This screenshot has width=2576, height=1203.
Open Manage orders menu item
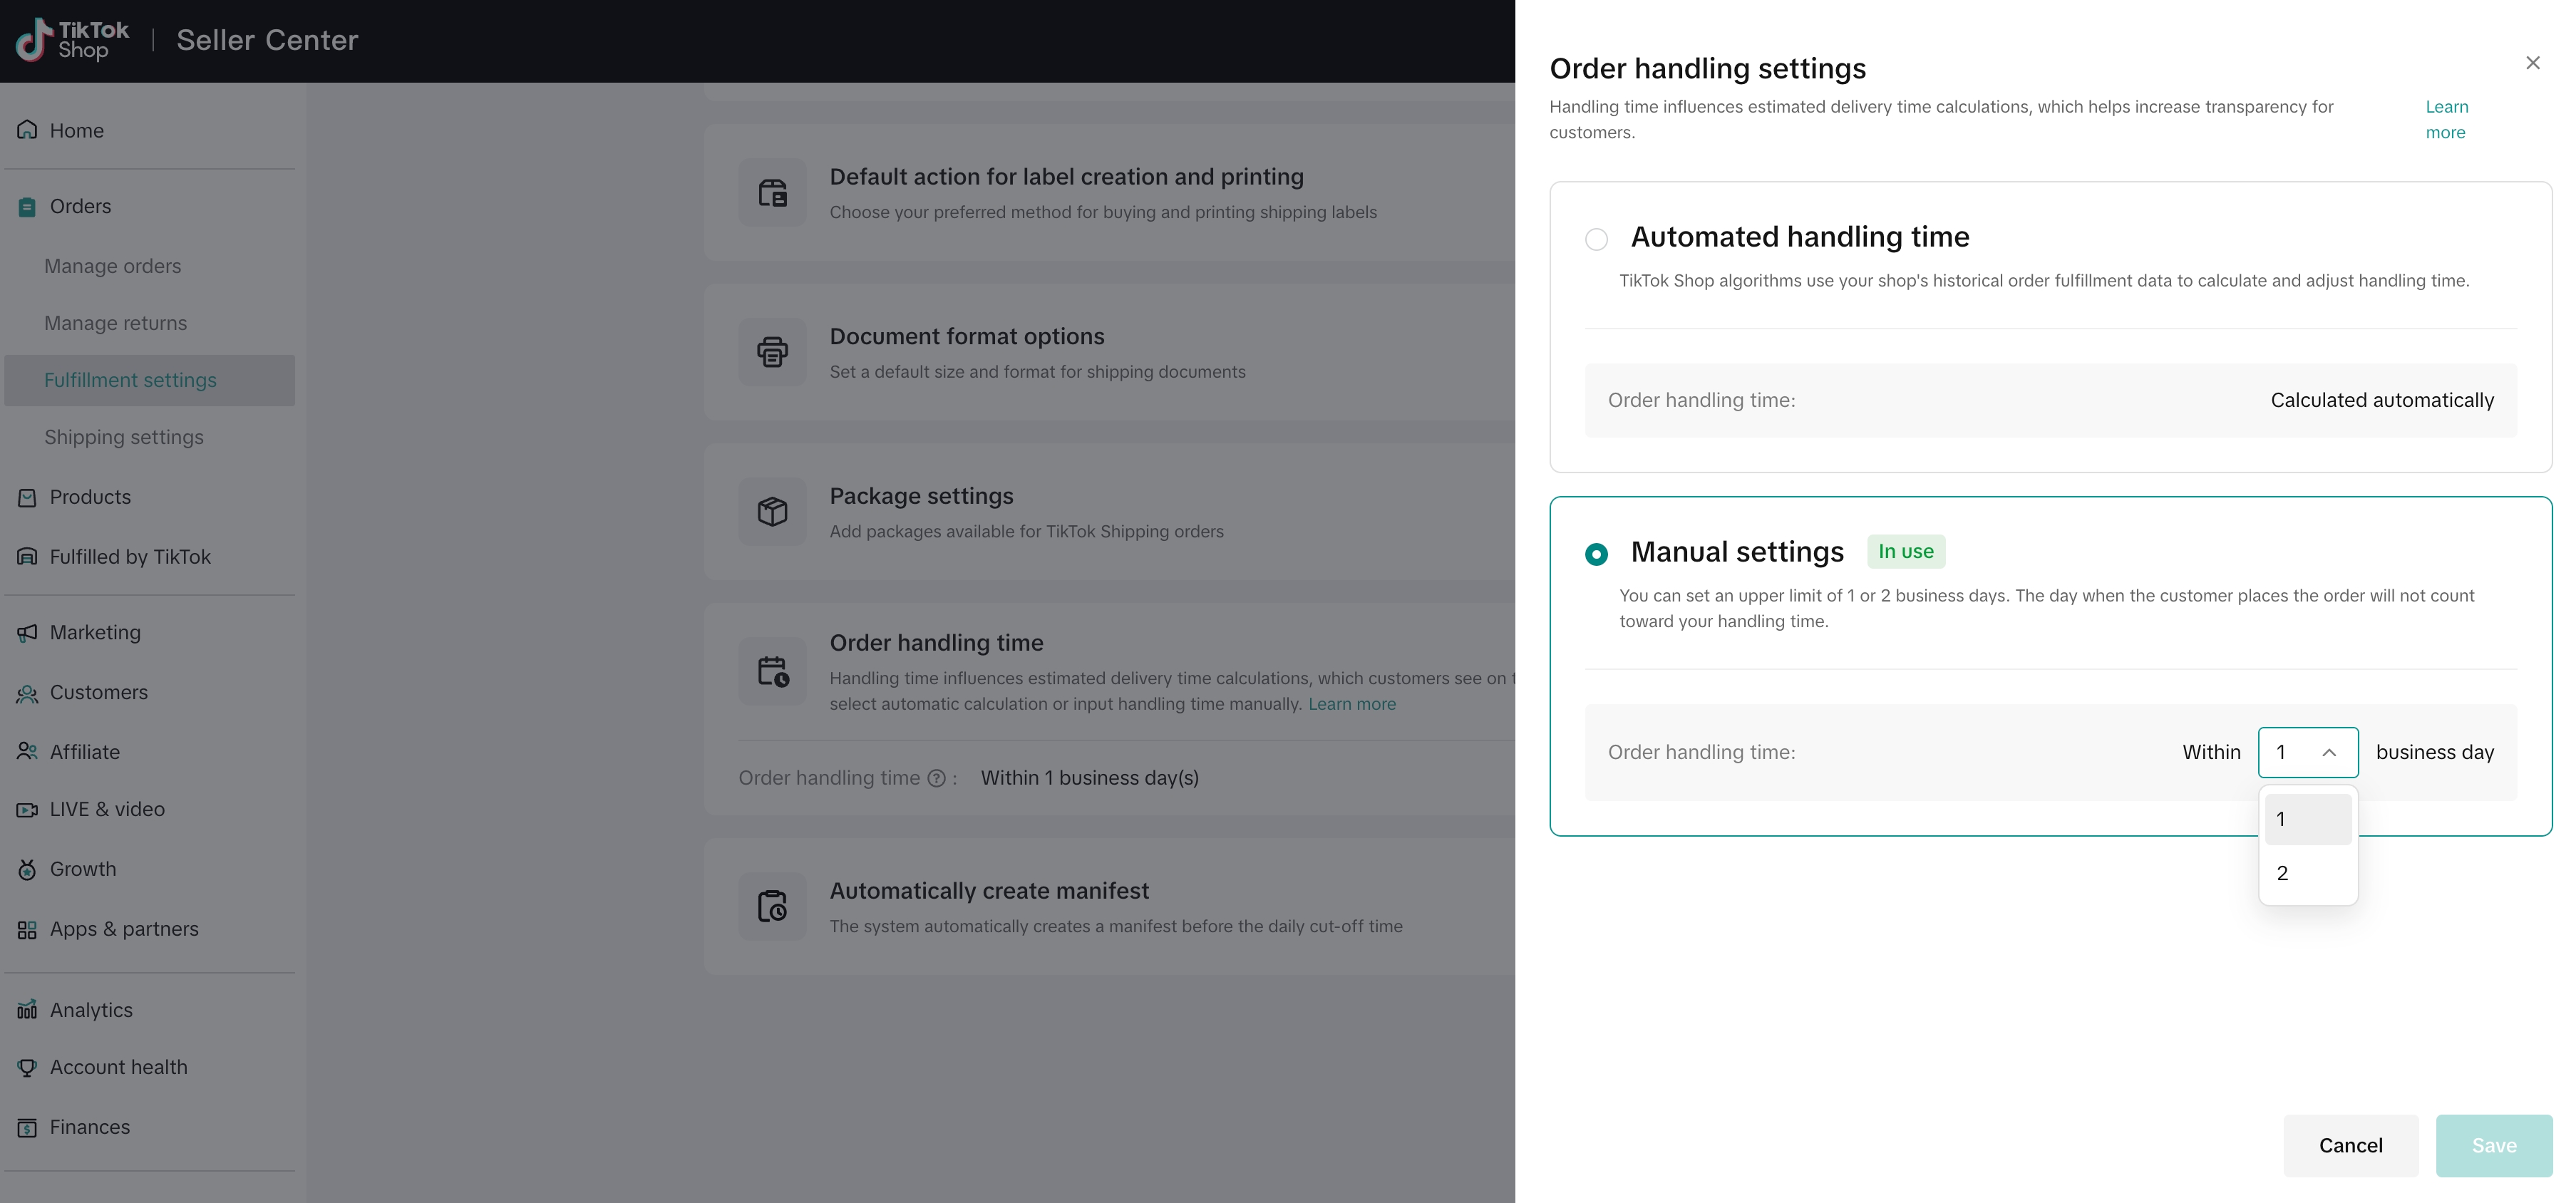coord(113,267)
